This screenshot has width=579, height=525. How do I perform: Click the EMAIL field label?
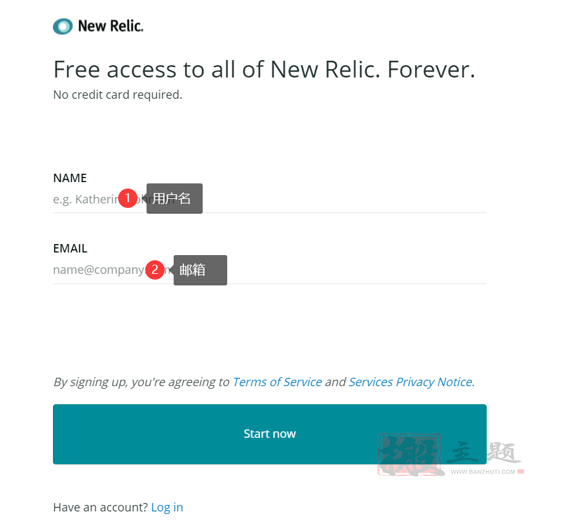click(x=70, y=249)
